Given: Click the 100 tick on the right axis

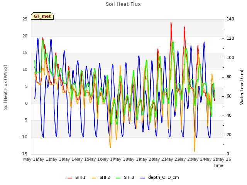Looking at the screenshot, I should (230, 57).
